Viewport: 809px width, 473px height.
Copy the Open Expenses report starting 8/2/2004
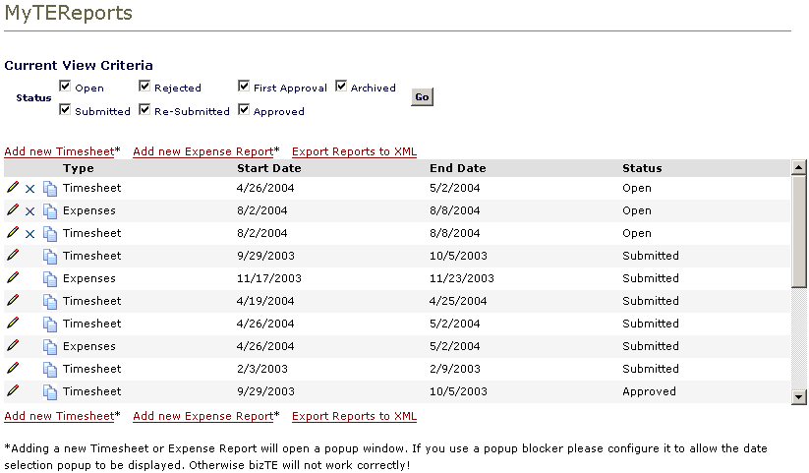point(50,211)
